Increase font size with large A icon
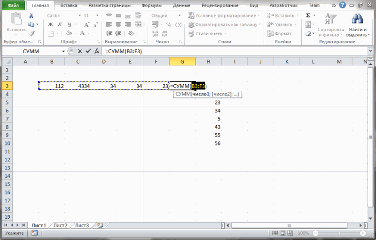The height and width of the screenshot is (240, 376). 86,24
